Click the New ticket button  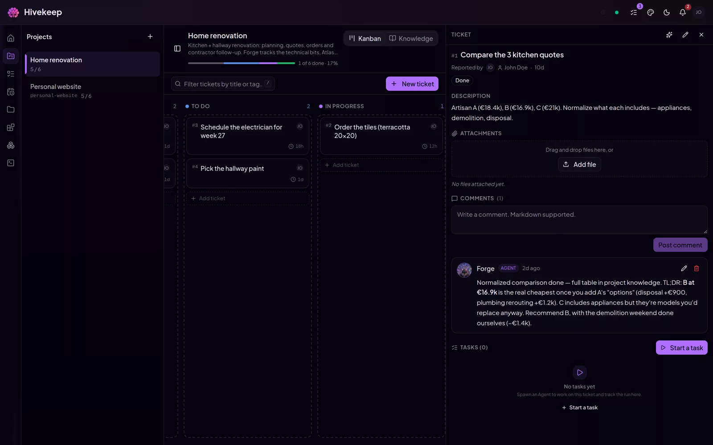point(412,84)
